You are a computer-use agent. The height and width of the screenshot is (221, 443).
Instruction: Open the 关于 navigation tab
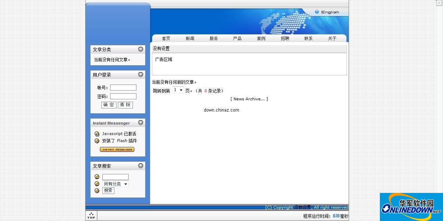click(332, 39)
